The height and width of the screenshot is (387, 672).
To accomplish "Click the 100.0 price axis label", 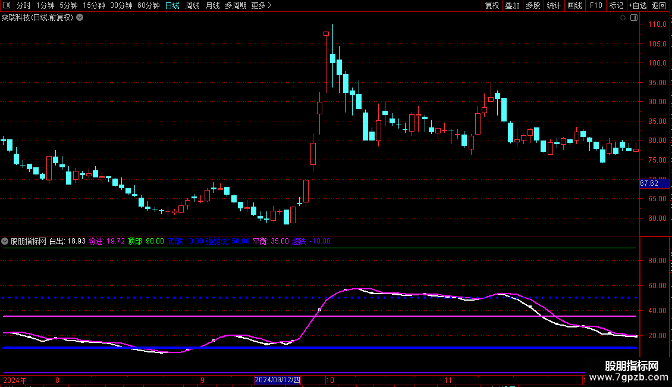I will click(x=657, y=63).
